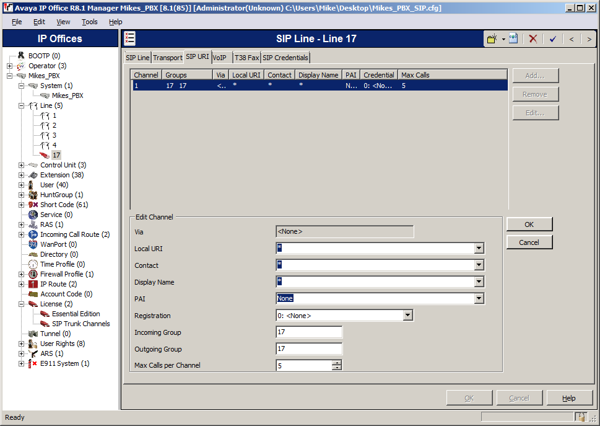Open the new record dropdown arrow in toolbar
This screenshot has height=426, width=600.
(503, 39)
